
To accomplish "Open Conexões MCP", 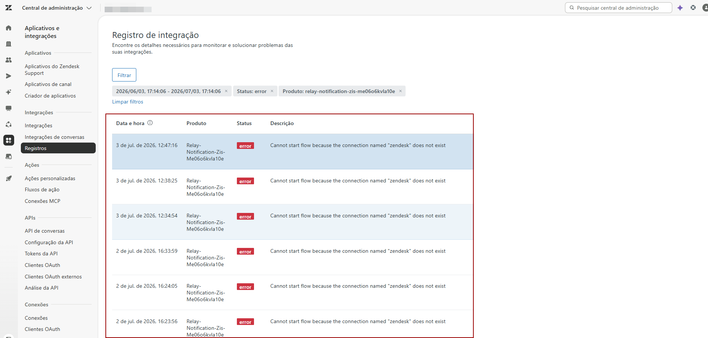I will point(42,201).
